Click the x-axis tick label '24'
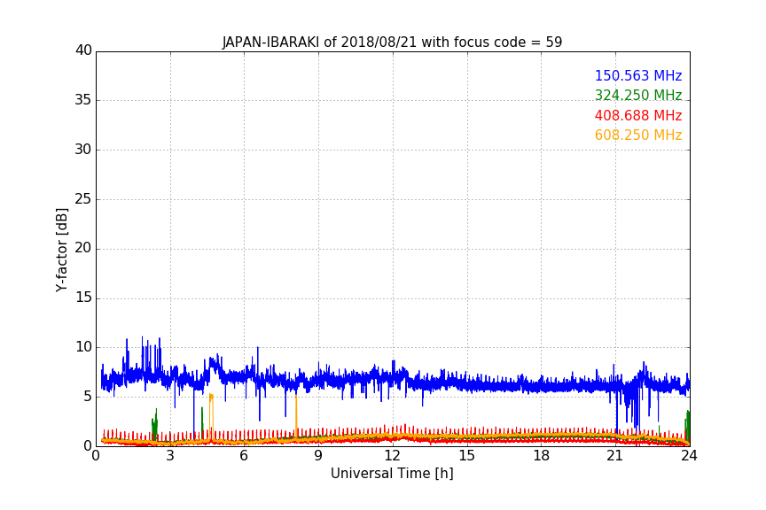 [x=689, y=456]
